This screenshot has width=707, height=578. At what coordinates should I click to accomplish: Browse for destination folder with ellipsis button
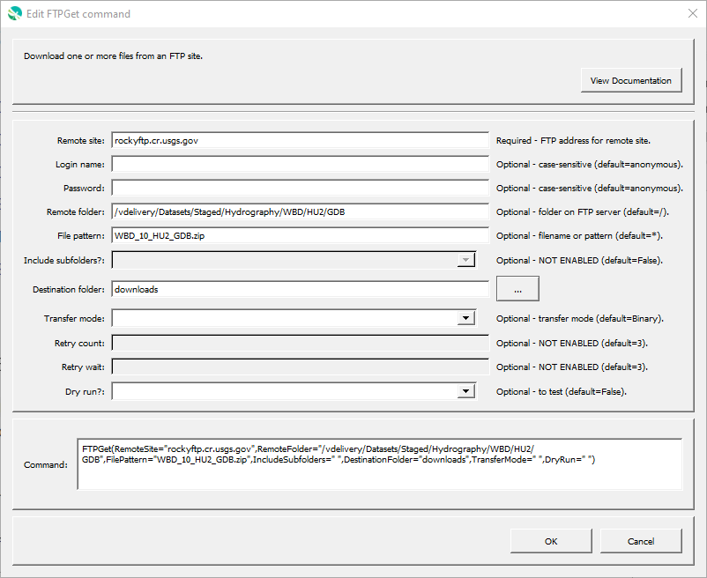click(x=517, y=288)
